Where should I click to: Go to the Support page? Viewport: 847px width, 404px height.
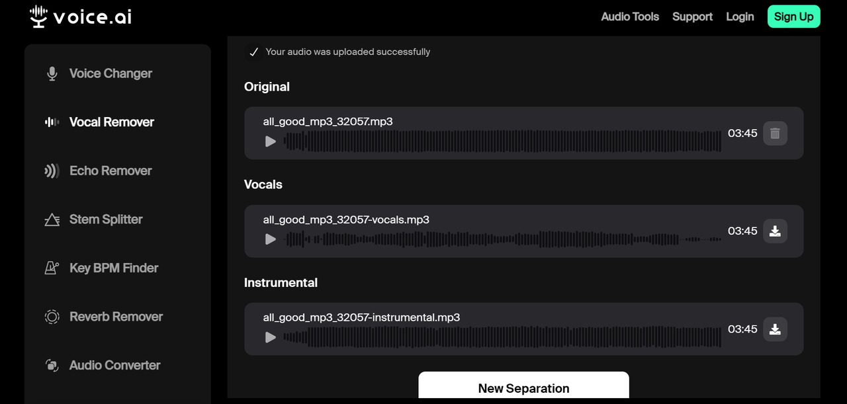click(692, 17)
